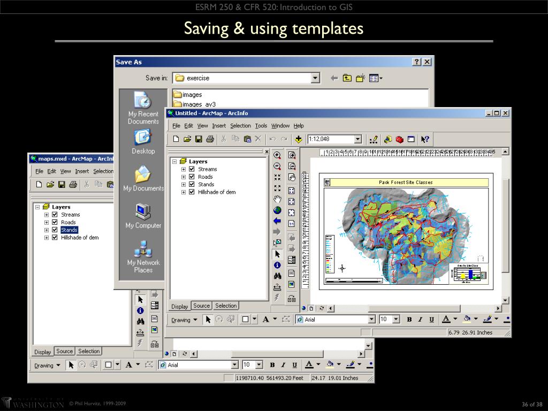Open map scale 1:12,048 dropdown
This screenshot has width=548, height=411.
(x=357, y=139)
